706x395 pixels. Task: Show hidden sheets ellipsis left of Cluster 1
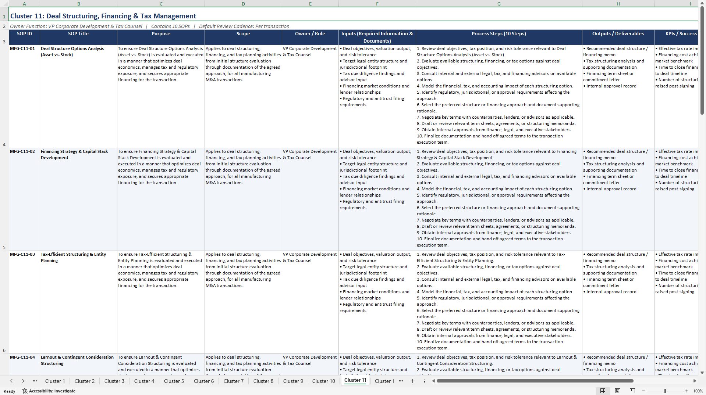click(35, 381)
